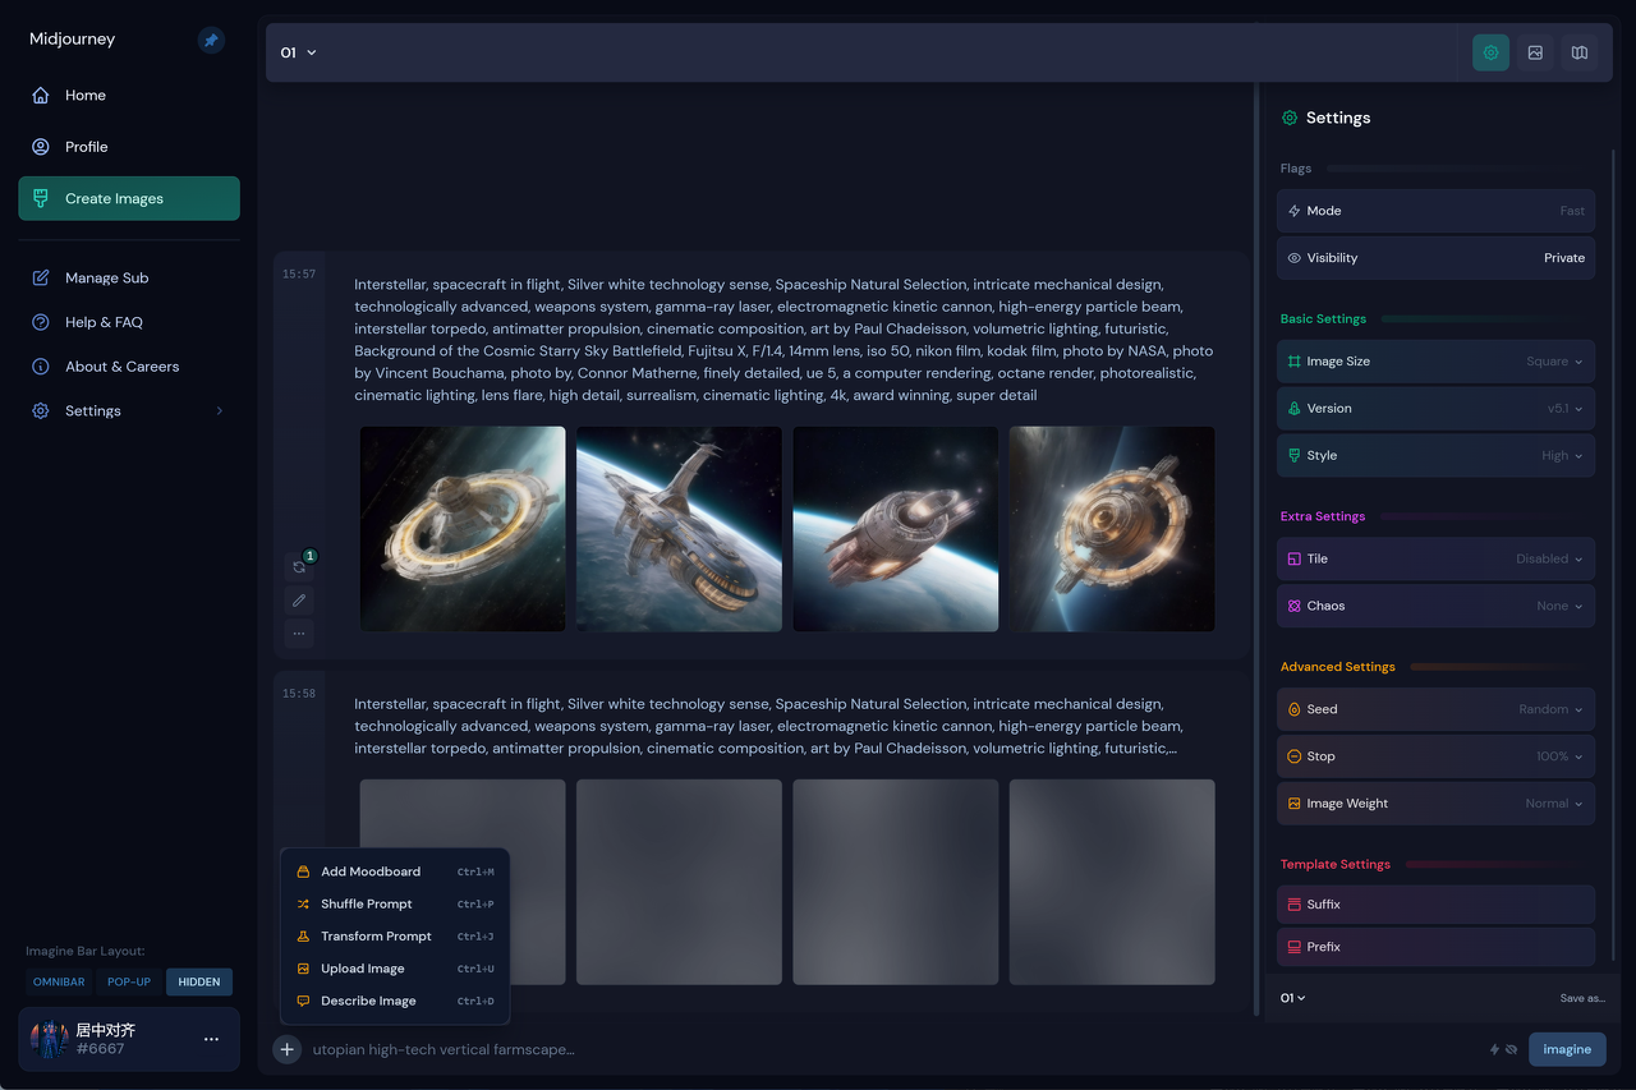The image size is (1636, 1090).
Task: Open the settings gear panel icon
Action: point(1490,52)
